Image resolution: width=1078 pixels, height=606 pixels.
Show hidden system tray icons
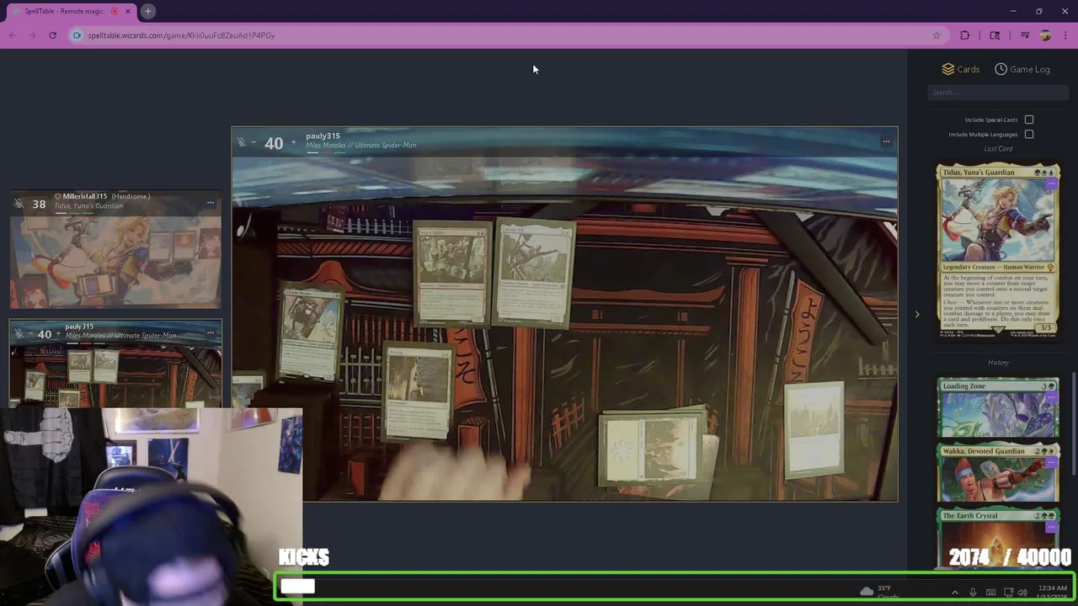954,593
